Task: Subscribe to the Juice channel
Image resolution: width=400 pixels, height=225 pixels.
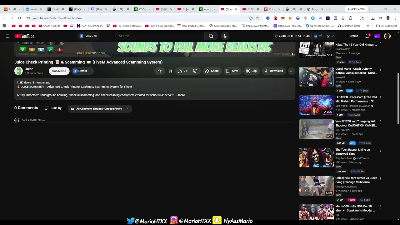Action: click(x=59, y=71)
